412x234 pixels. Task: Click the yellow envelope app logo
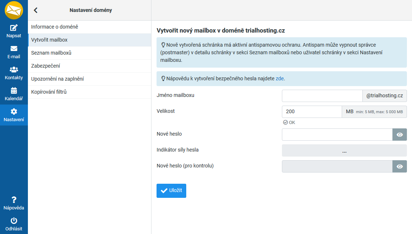14,10
